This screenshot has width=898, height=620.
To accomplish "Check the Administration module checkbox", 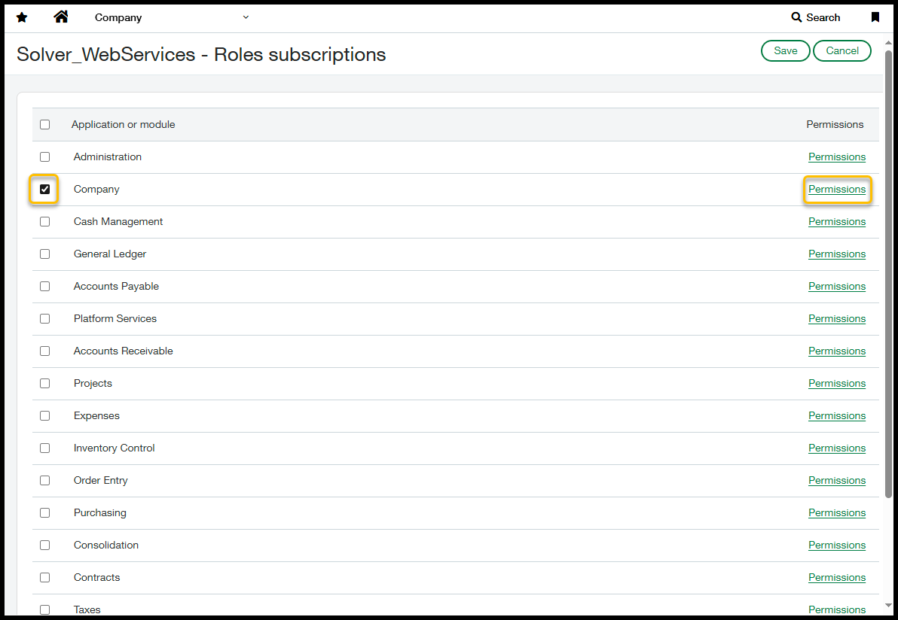I will (x=45, y=157).
